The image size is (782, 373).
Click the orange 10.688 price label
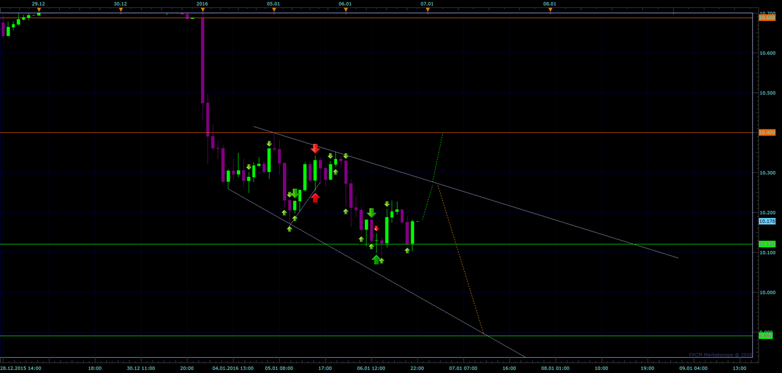[767, 18]
